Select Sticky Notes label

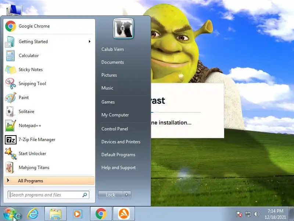31,70
